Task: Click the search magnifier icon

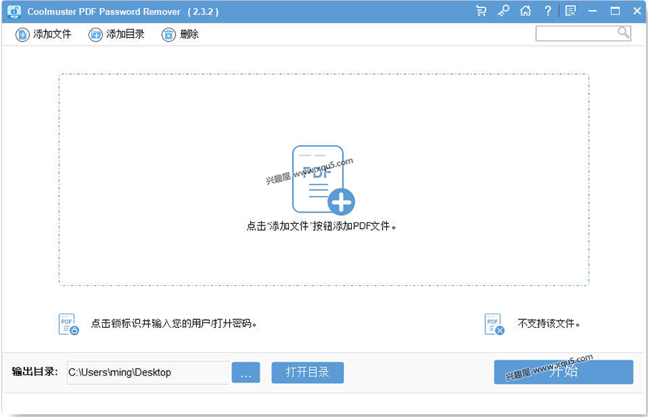Action: click(622, 33)
